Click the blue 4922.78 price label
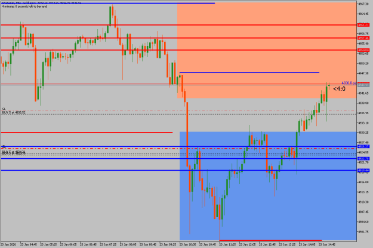The width and height of the screenshot is (373, 248). click(363, 159)
